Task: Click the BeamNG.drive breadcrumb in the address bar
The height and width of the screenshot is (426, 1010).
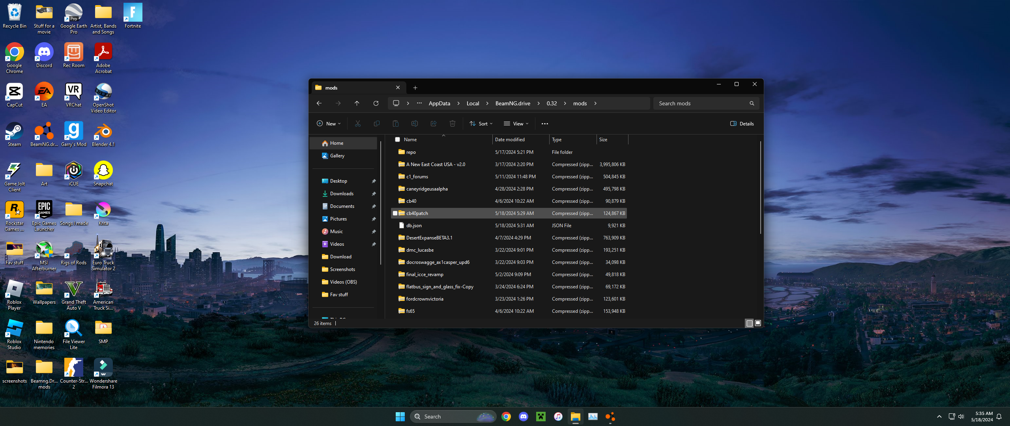Action: 512,103
